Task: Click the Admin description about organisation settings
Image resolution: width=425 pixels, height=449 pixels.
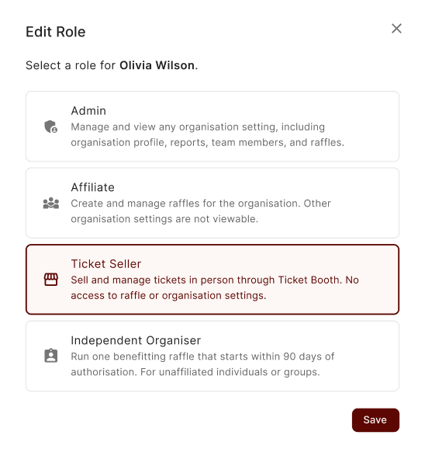Action: pyautogui.click(x=208, y=134)
